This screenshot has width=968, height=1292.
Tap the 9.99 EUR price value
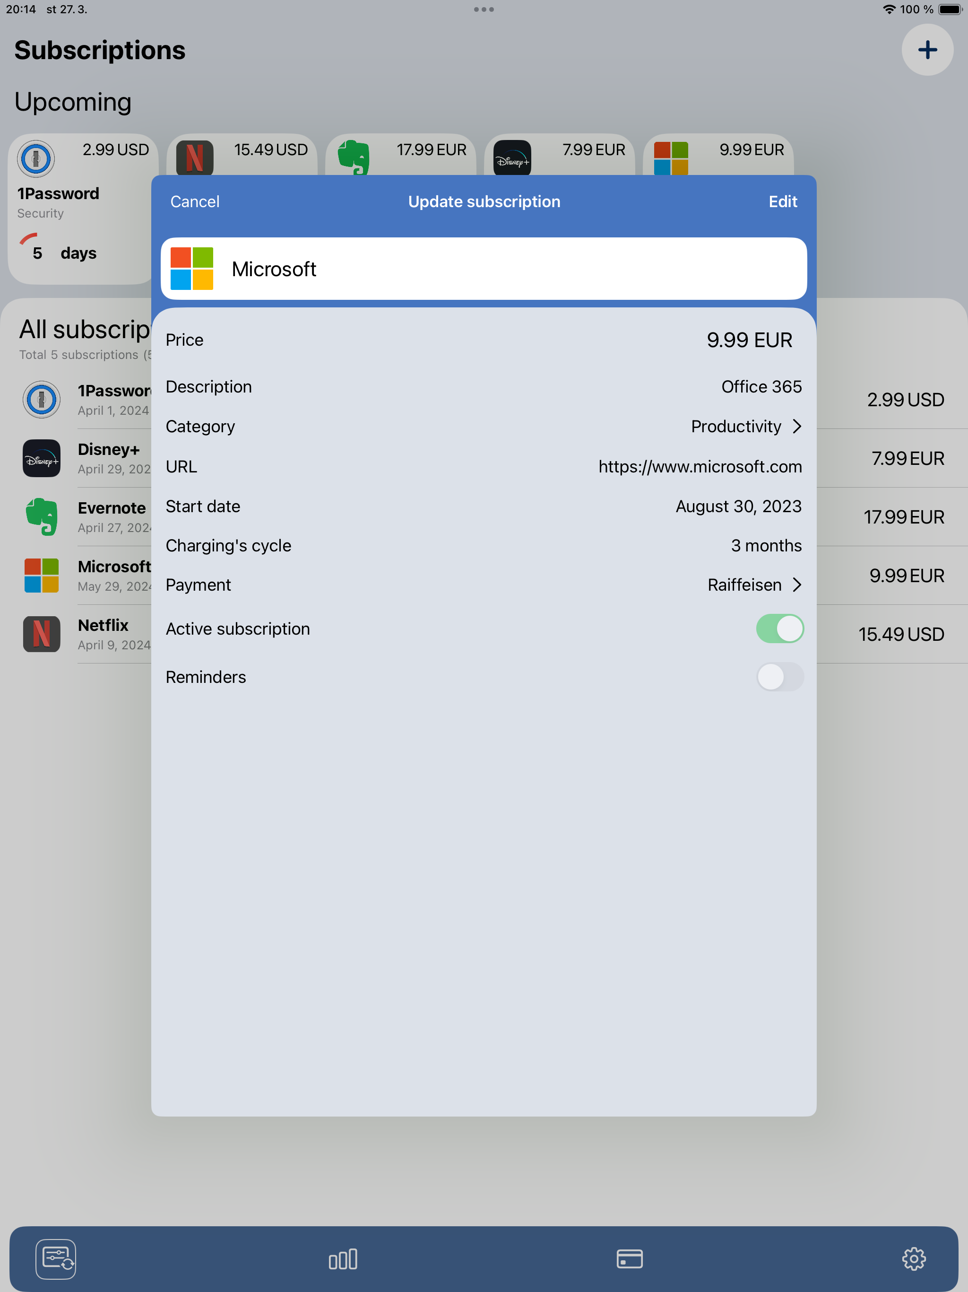click(750, 340)
